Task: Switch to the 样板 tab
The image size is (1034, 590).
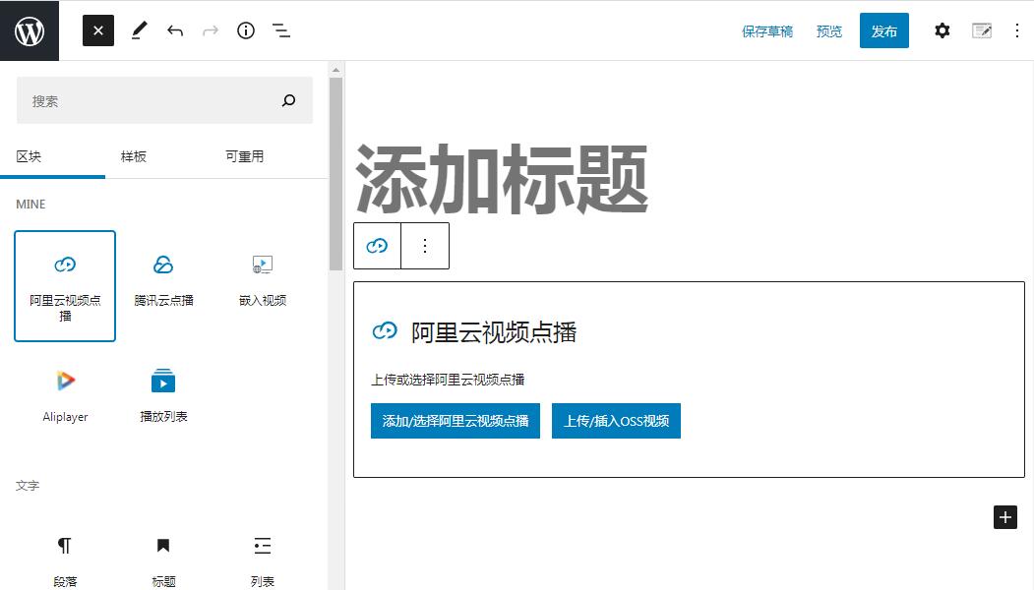Action: point(133,157)
